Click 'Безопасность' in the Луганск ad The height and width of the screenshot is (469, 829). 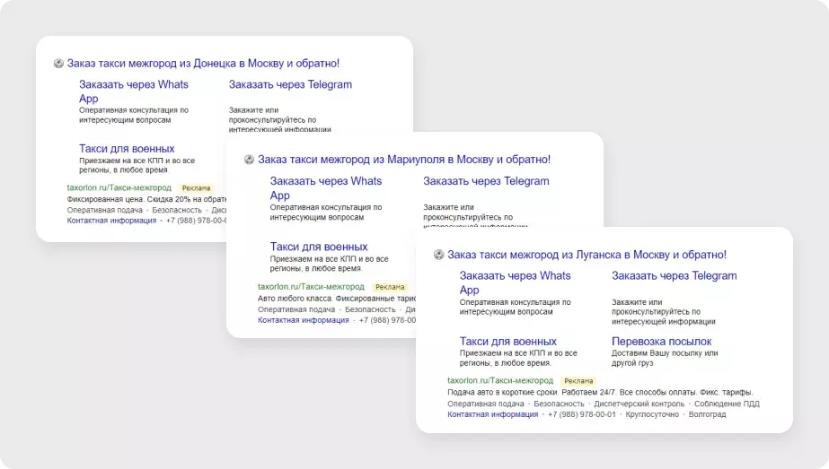click(559, 404)
